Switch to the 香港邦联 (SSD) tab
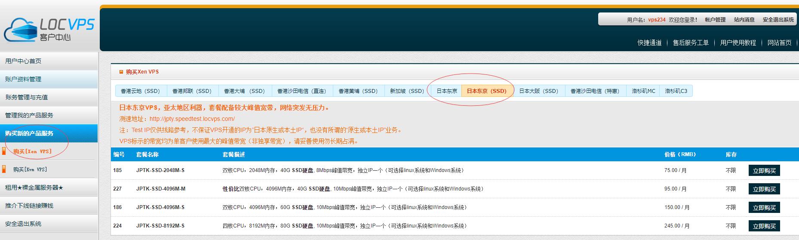Image resolution: width=799 pixels, height=240 pixels. click(x=192, y=91)
